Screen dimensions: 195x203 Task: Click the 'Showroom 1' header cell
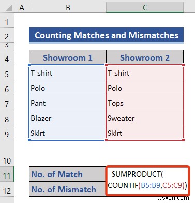(68, 57)
